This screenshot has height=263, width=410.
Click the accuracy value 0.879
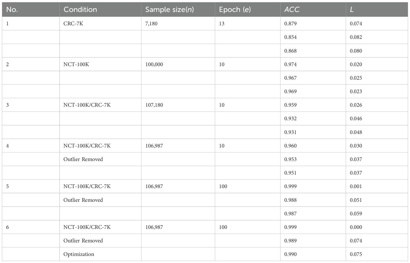pyautogui.click(x=290, y=24)
